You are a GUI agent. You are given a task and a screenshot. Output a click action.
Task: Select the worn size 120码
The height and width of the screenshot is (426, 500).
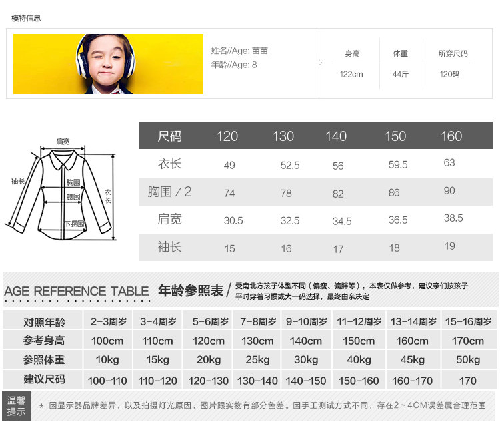click(449, 74)
